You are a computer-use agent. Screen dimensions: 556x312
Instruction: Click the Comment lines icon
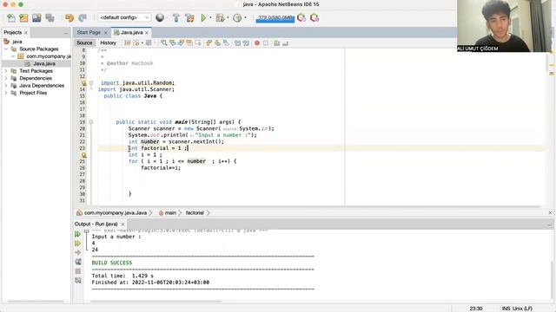point(276,42)
